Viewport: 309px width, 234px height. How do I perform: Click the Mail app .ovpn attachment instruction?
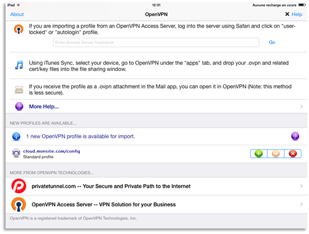[x=160, y=90]
